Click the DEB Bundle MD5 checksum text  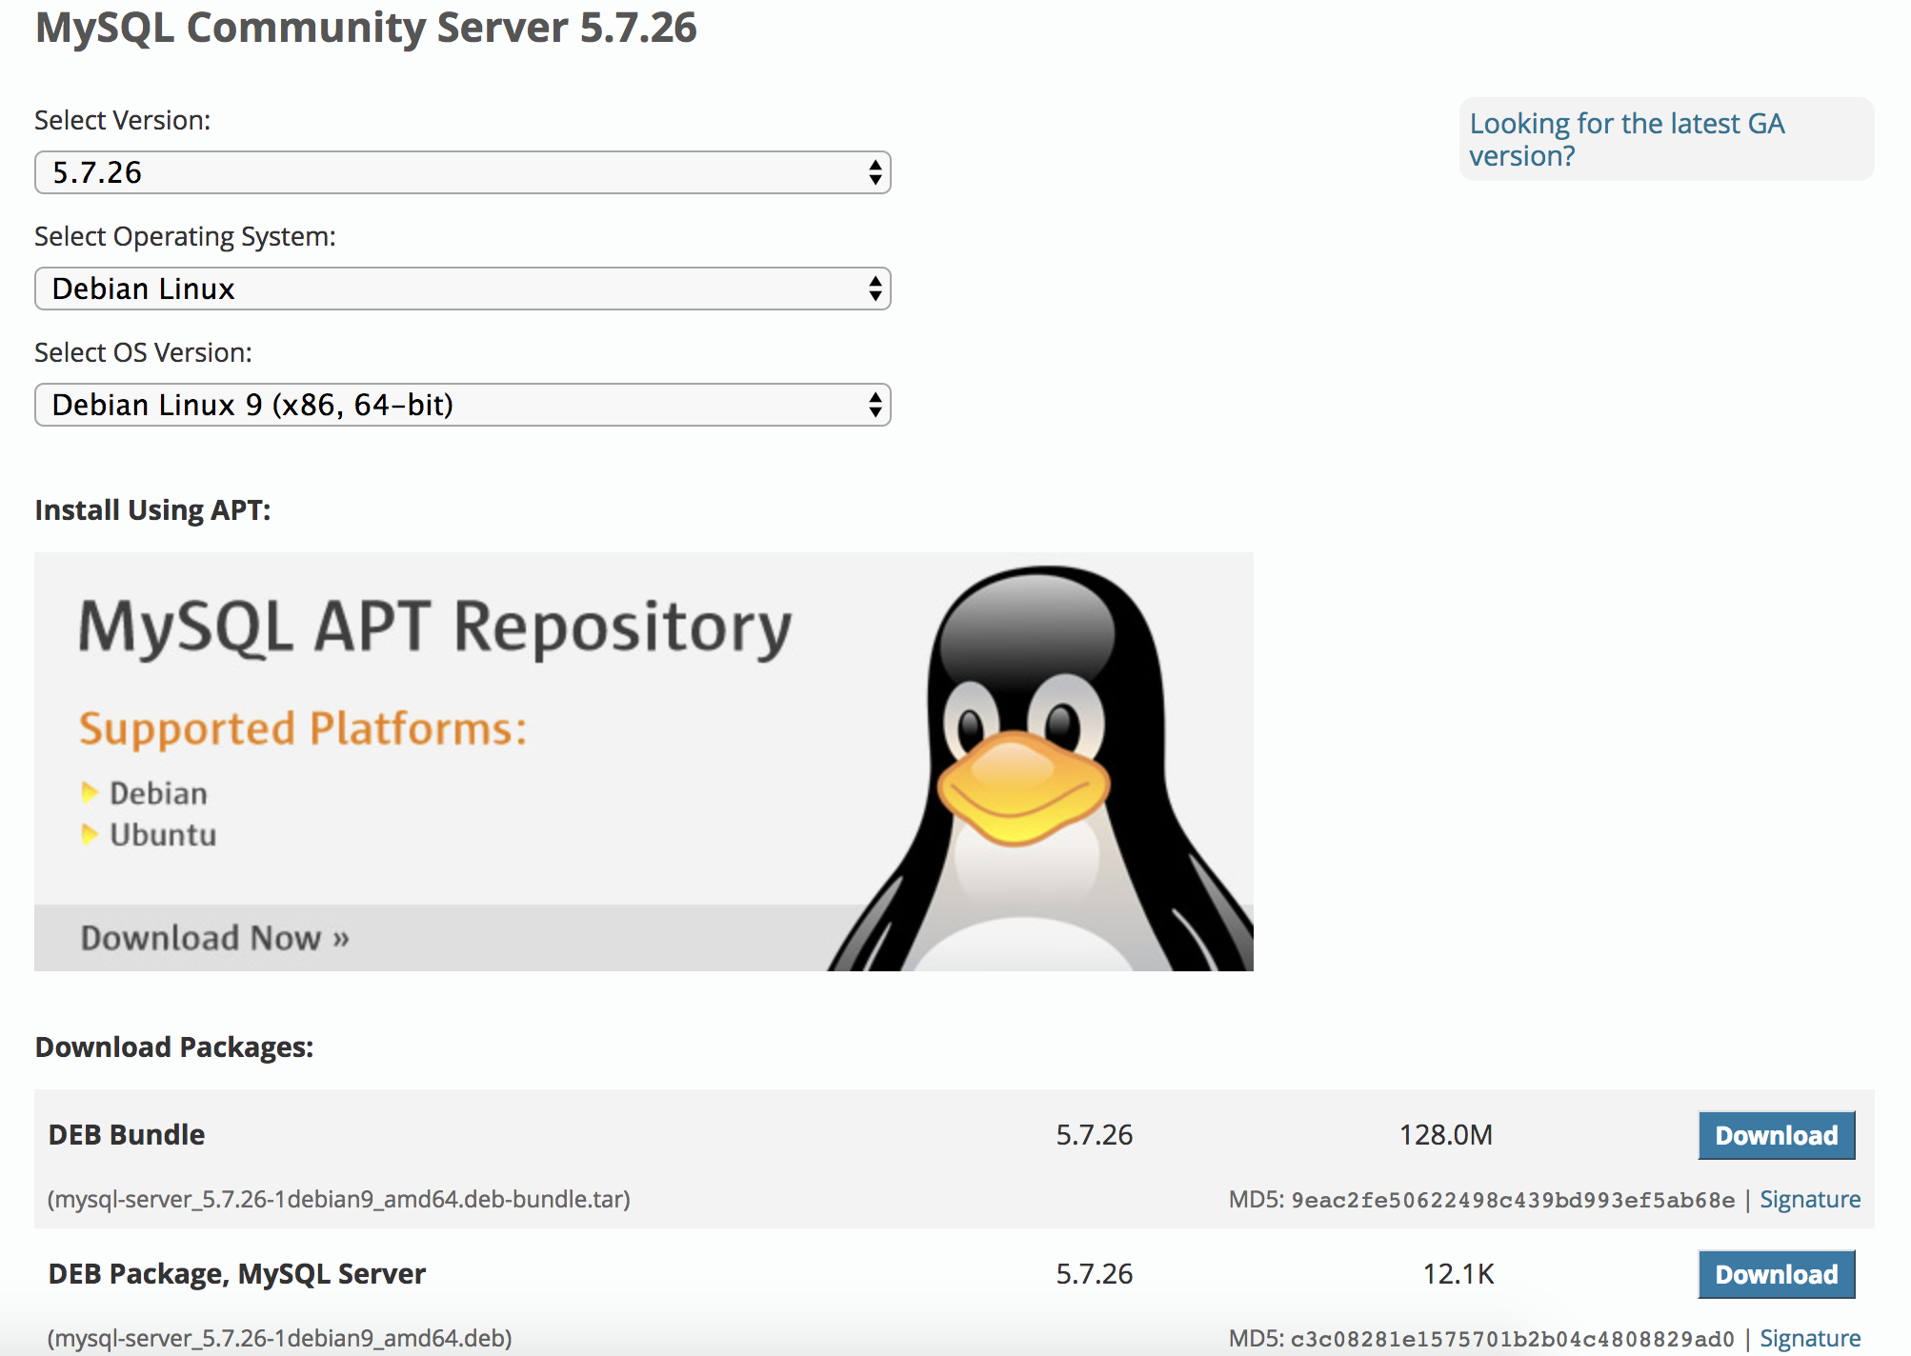1512,1200
